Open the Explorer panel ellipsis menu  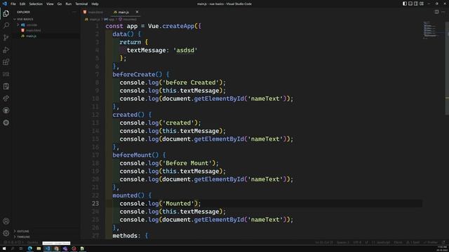click(74, 12)
